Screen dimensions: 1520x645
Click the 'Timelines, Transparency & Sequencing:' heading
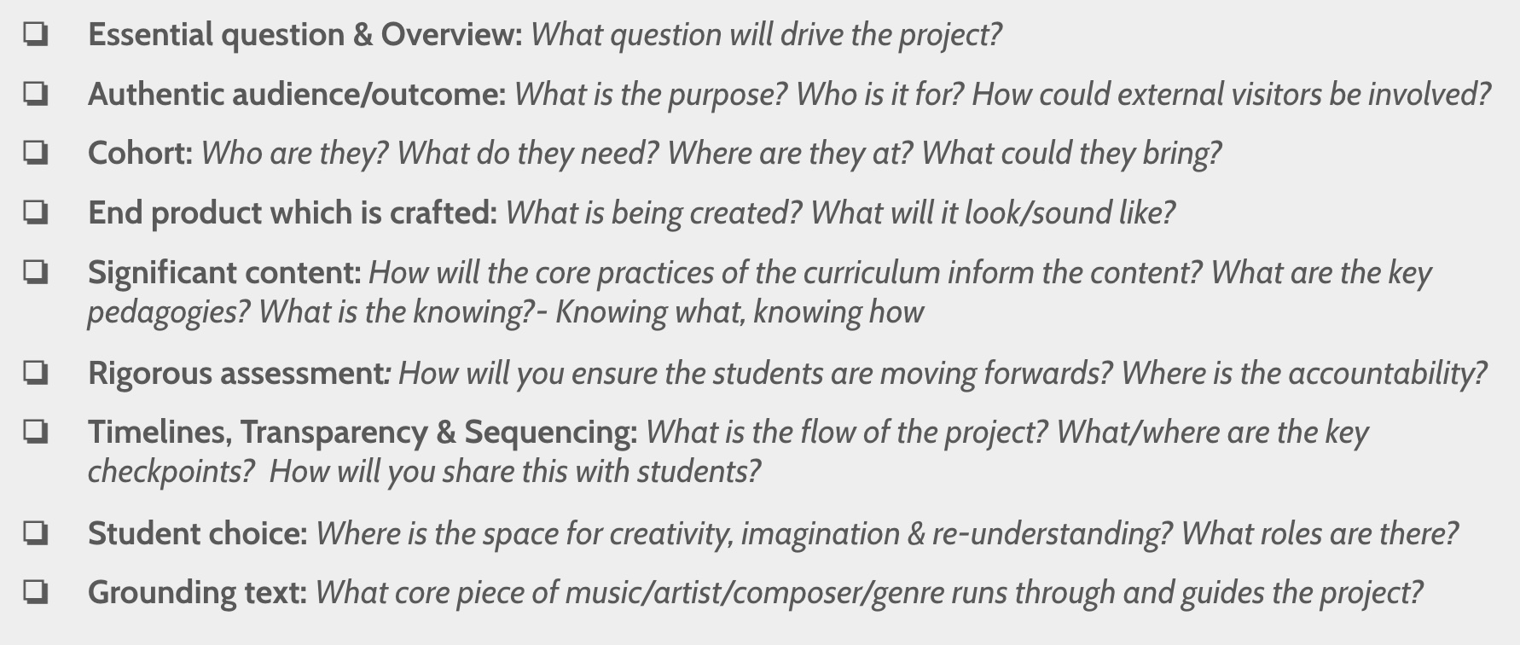coord(363,433)
